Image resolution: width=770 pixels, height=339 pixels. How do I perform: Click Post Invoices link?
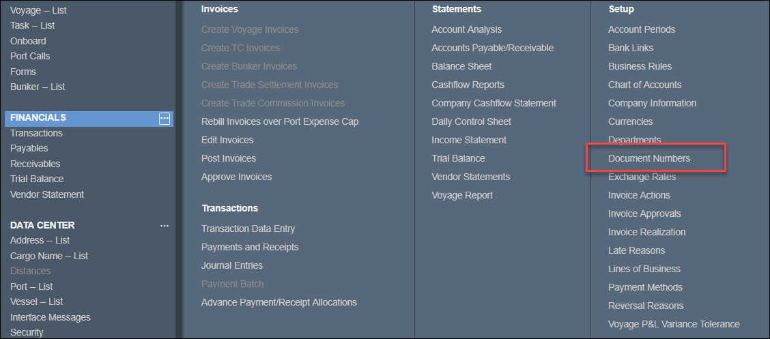coord(228,158)
